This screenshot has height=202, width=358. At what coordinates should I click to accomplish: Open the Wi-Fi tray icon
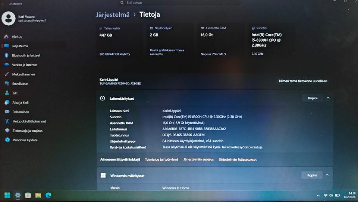point(326,195)
